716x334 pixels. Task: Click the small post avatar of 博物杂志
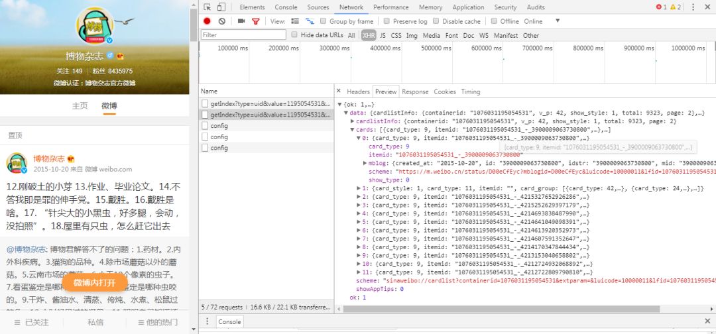pos(17,163)
